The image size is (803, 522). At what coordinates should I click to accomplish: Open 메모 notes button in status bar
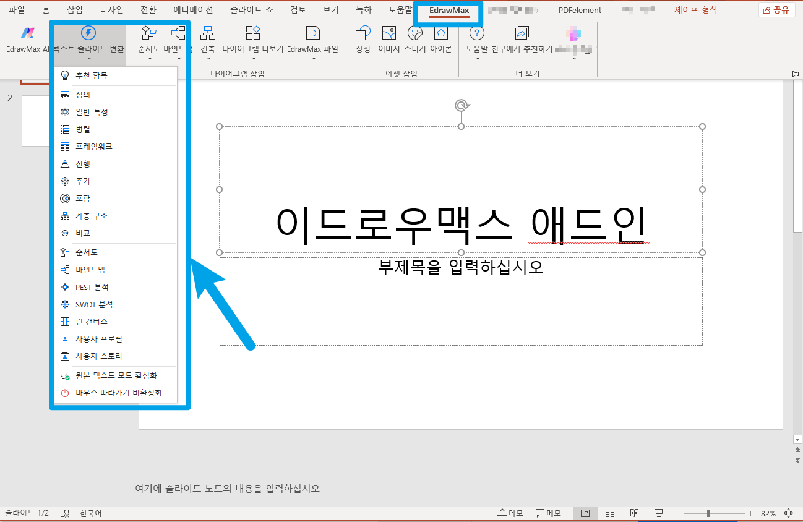pos(511,513)
